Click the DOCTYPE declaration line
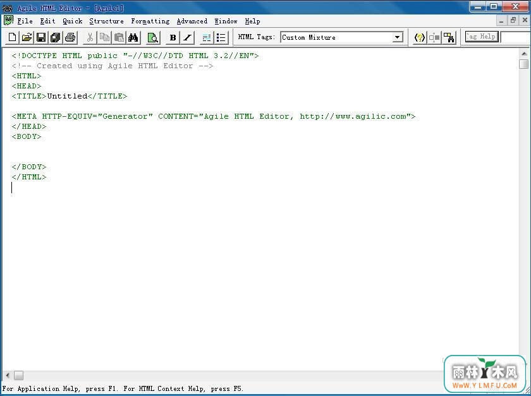The image size is (531, 396). (x=135, y=56)
